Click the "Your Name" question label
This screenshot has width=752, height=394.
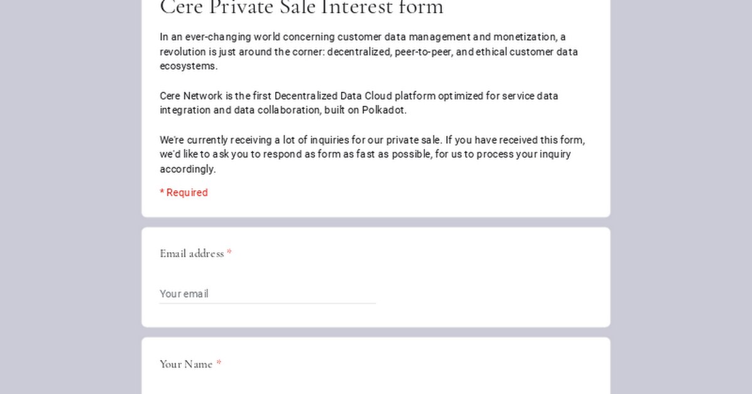click(186, 364)
